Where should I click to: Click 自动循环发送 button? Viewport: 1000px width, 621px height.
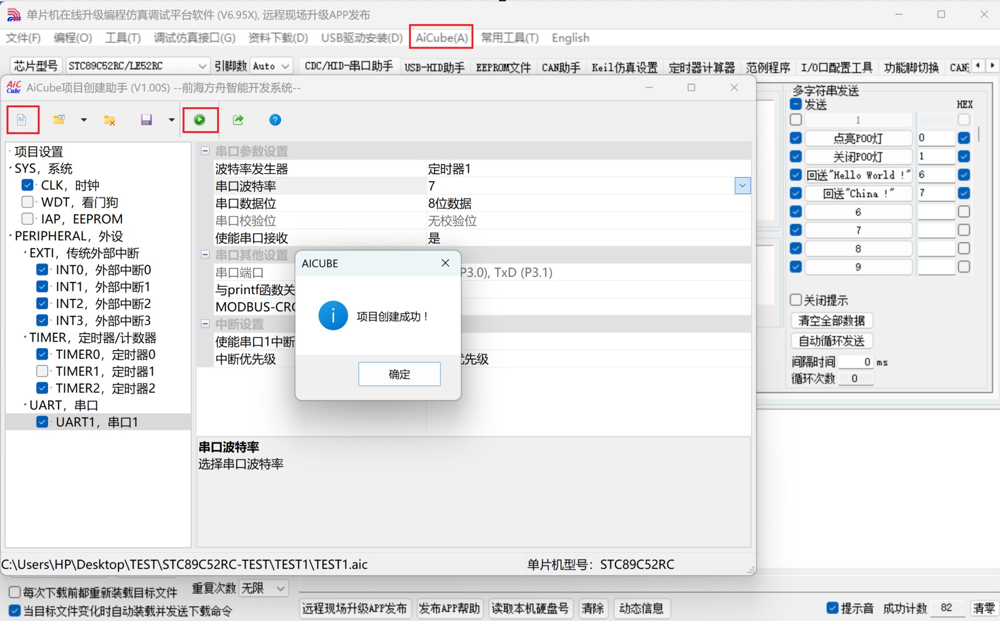pos(831,341)
